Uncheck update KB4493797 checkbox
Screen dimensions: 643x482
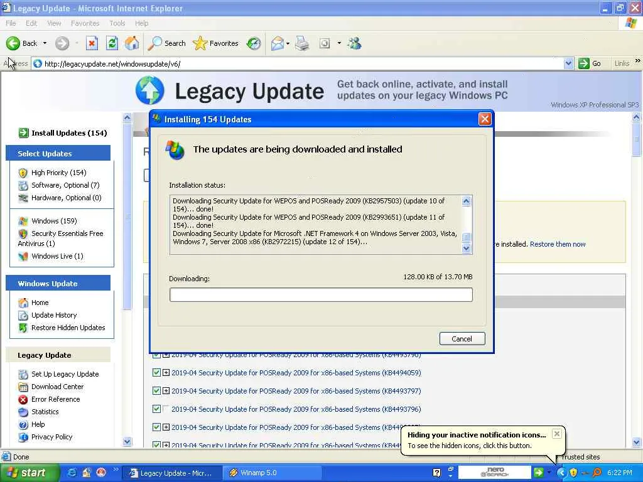[156, 390]
